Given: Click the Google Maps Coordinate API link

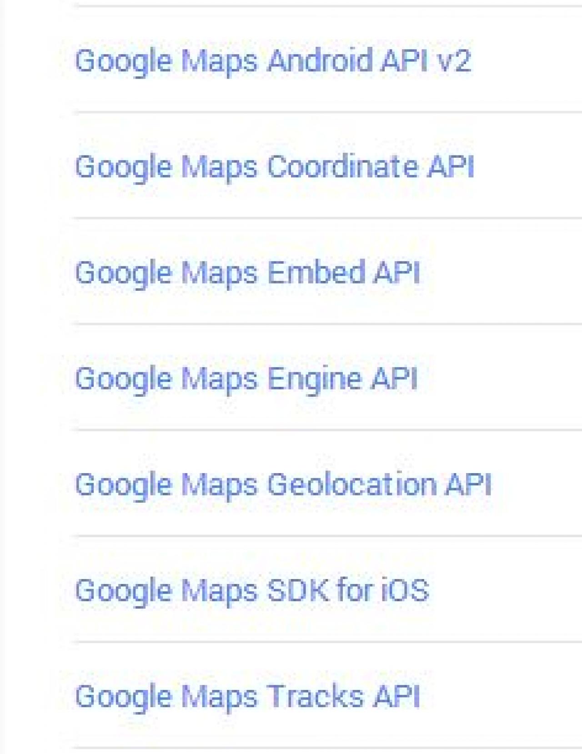Looking at the screenshot, I should 275,166.
